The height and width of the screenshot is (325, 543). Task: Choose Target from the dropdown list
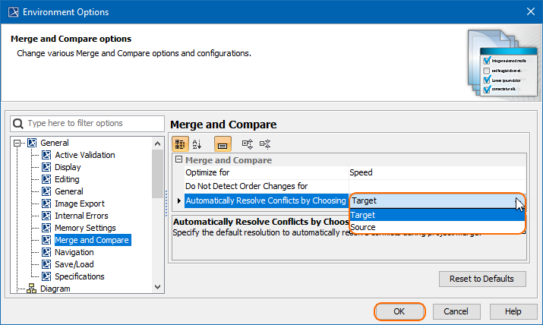point(364,215)
